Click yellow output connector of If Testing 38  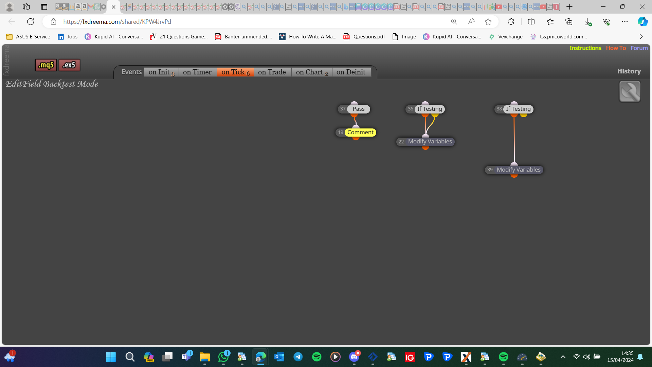coord(523,115)
